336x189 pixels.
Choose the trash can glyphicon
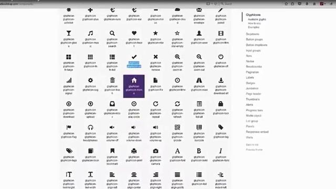112,80
